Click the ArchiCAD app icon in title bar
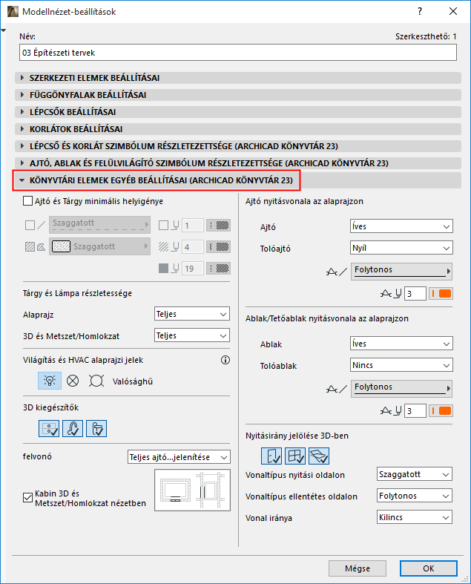471x584 pixels. pyautogui.click(x=13, y=12)
